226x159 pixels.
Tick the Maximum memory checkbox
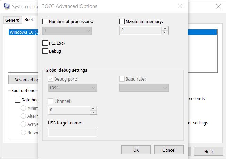(122, 21)
